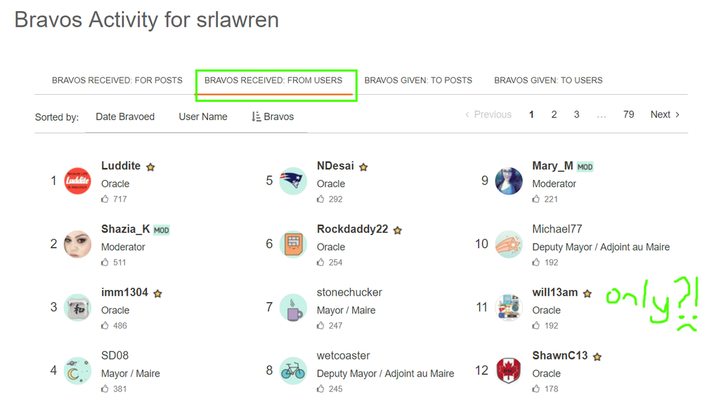Open Mary_M's profile link

pos(552,166)
